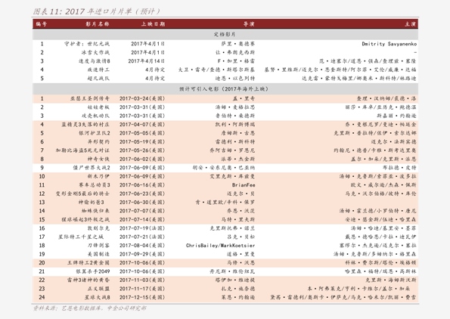Viewport: 450px width, 319px height.
Task: Select the 正义联盟 film title cell
Action: [98, 289]
